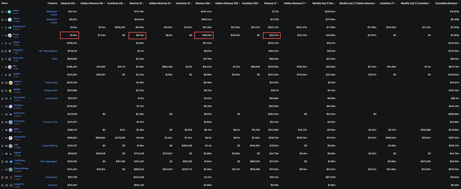Screen dimensions: 461x189
Task: Expand the Jupiter row to show sub-protocols
Action: pyautogui.click(x=2, y=75)
